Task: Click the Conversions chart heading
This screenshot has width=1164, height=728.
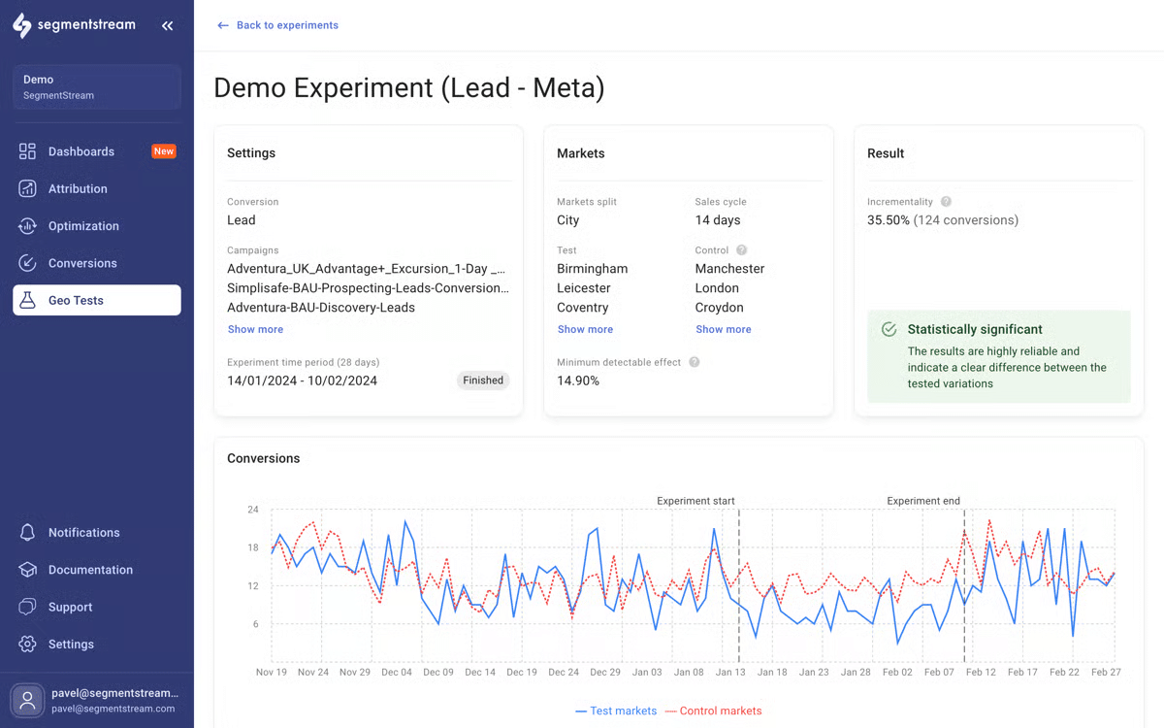Action: pos(264,458)
